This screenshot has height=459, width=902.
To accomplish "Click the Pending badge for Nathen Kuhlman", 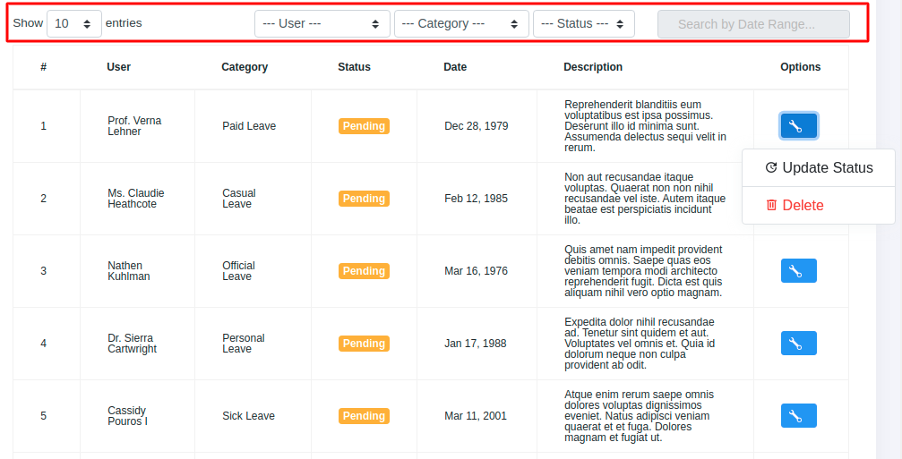I will tap(364, 270).
